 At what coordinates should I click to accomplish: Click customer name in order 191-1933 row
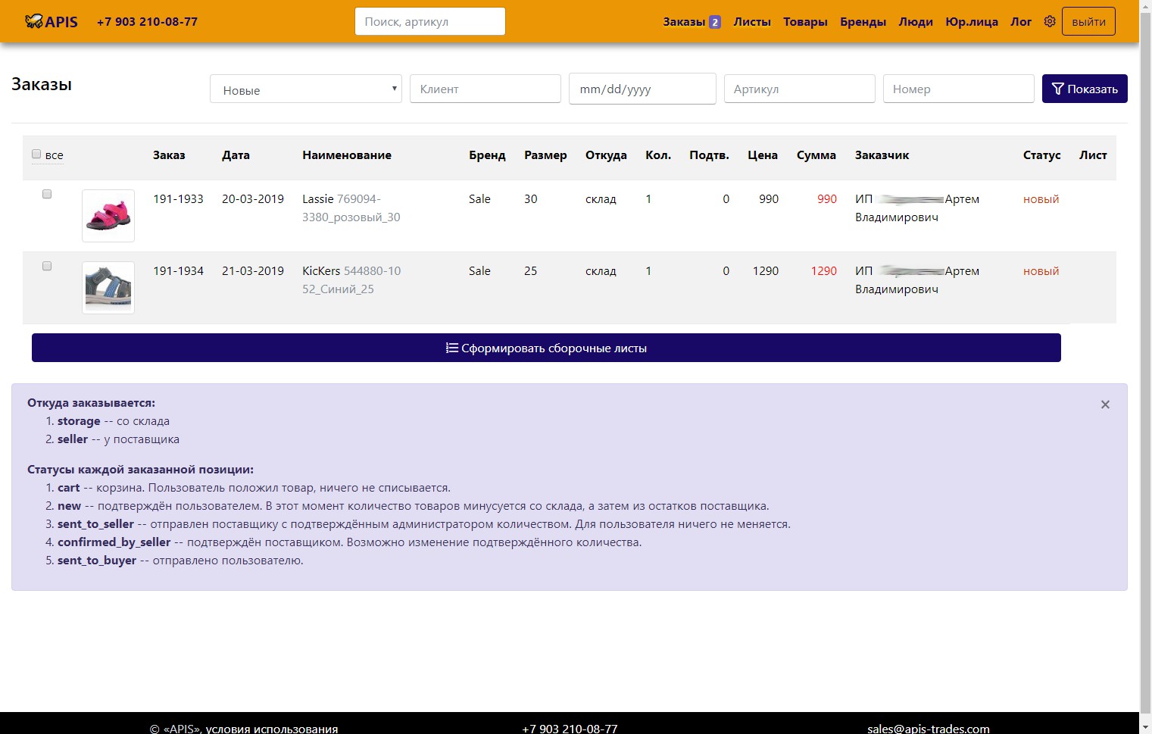coord(917,208)
